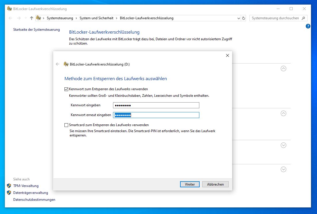This screenshot has width=317, height=214.
Task: Open recent locations dropdown arrow
Action: pos(26,18)
